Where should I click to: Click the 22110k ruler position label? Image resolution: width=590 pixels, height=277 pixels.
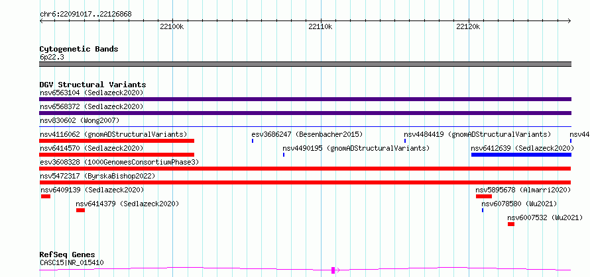point(320,26)
